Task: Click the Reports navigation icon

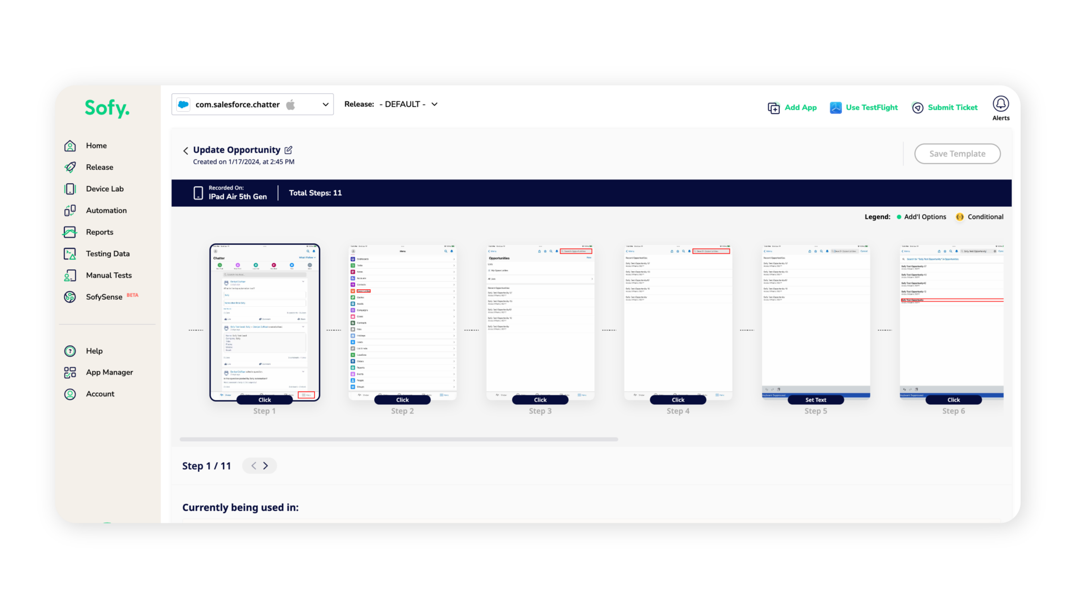Action: pos(70,232)
